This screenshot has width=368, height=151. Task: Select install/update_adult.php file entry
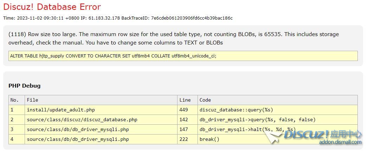(x=61, y=110)
